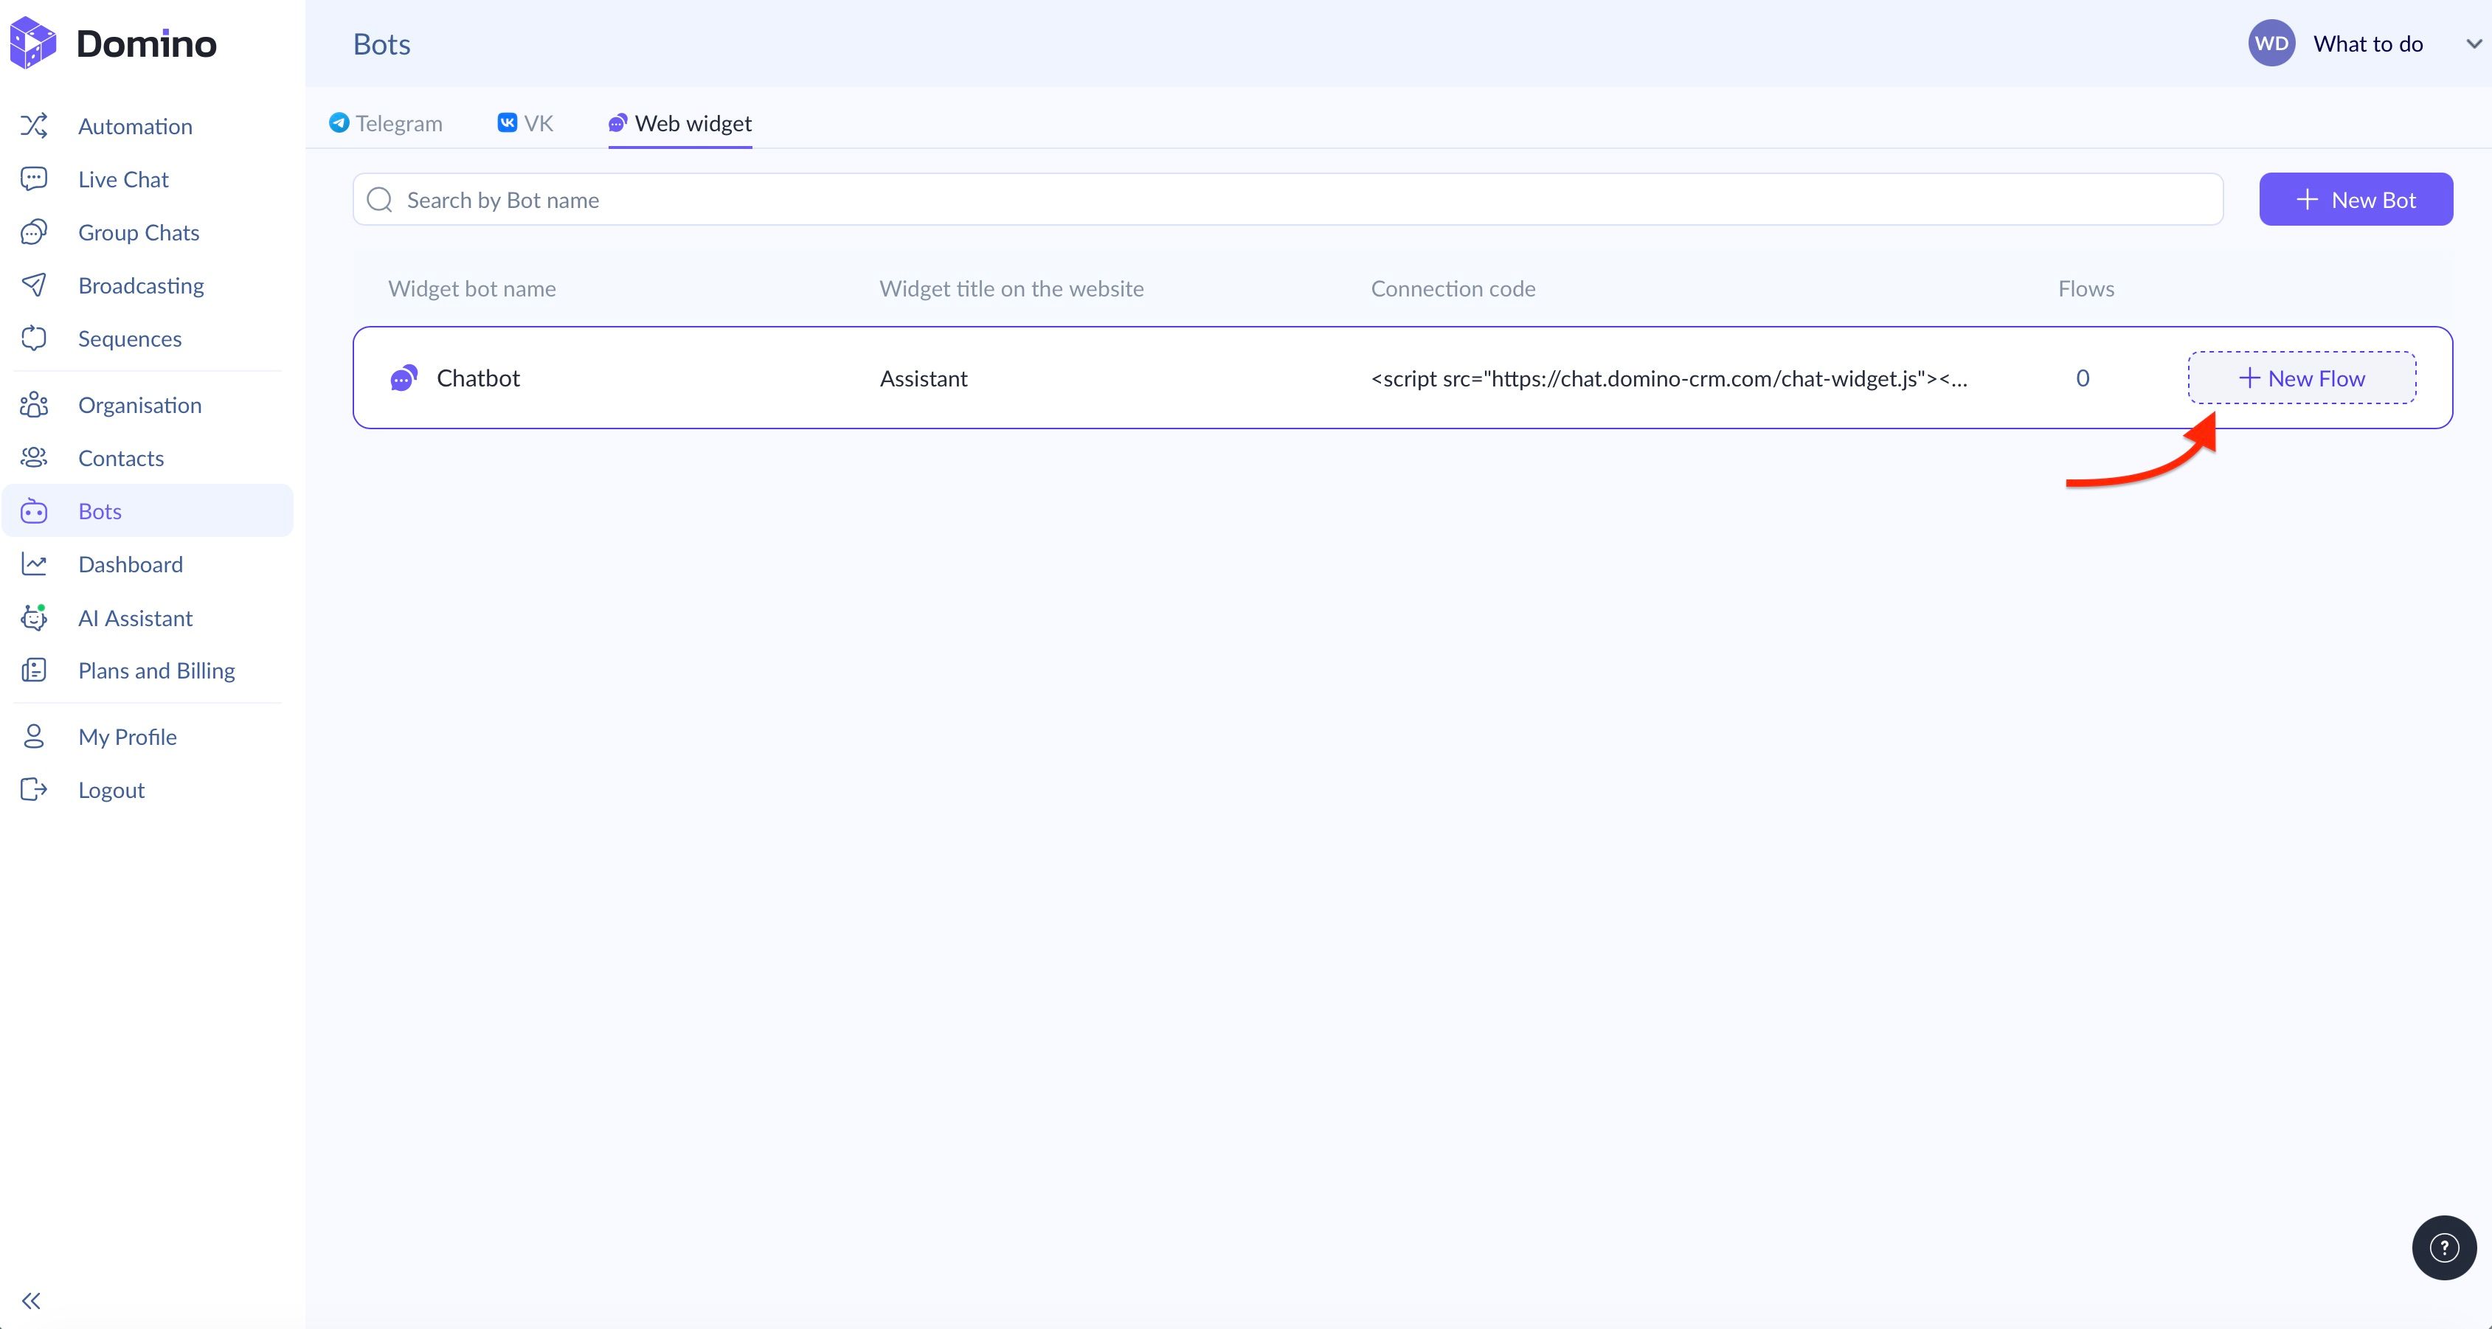Click the Bots robot icon
Image resolution: width=2492 pixels, height=1329 pixels.
(34, 510)
